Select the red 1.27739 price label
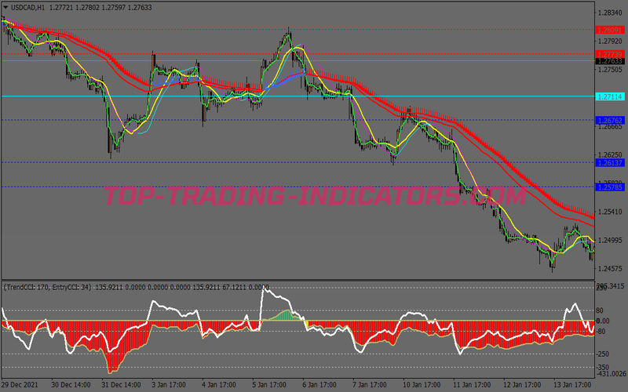The height and width of the screenshot is (392, 628). (x=610, y=54)
